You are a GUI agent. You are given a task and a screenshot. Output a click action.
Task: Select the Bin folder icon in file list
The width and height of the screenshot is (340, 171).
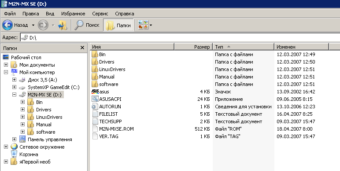95,54
